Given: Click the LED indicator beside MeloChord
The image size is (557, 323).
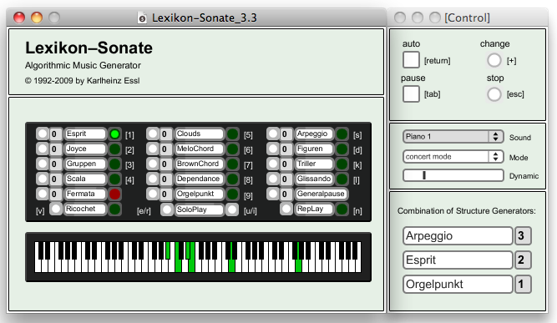Looking at the screenshot, I should [232, 149].
